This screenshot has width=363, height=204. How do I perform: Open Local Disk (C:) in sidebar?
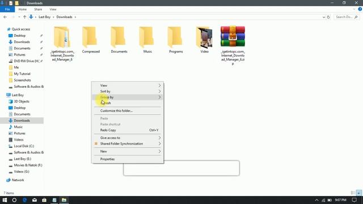coord(24,146)
